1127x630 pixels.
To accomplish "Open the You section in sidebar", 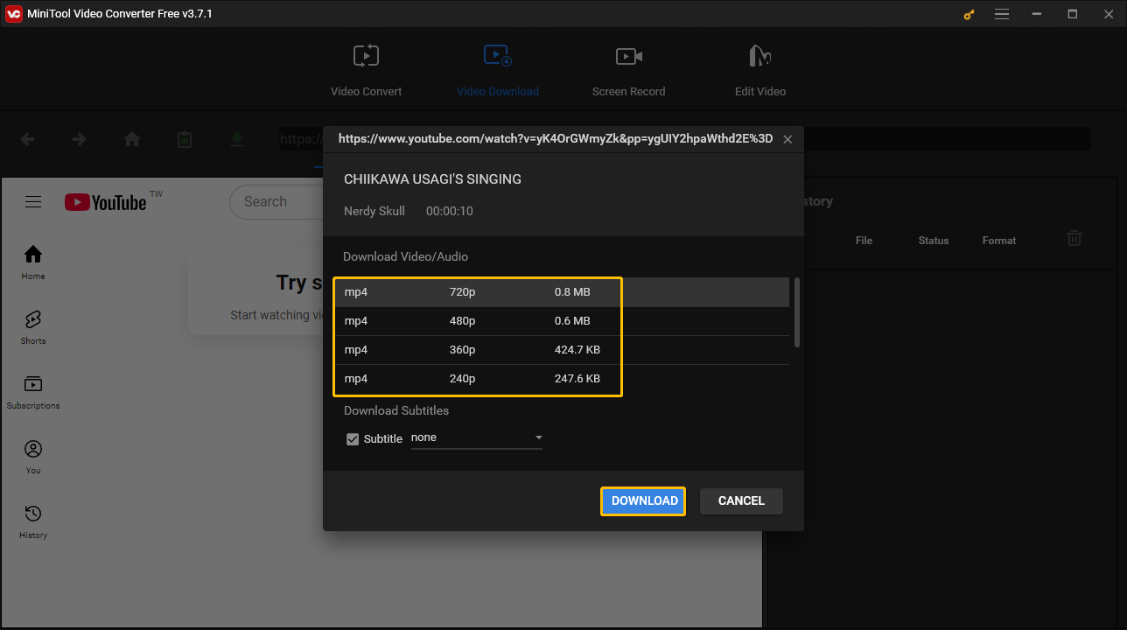I will (x=33, y=457).
